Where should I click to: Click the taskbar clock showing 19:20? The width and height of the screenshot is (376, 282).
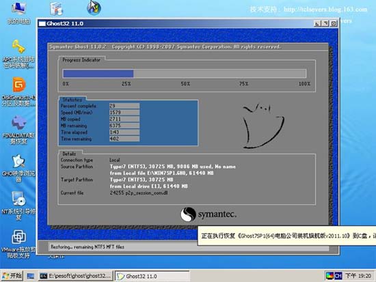pyautogui.click(x=358, y=276)
